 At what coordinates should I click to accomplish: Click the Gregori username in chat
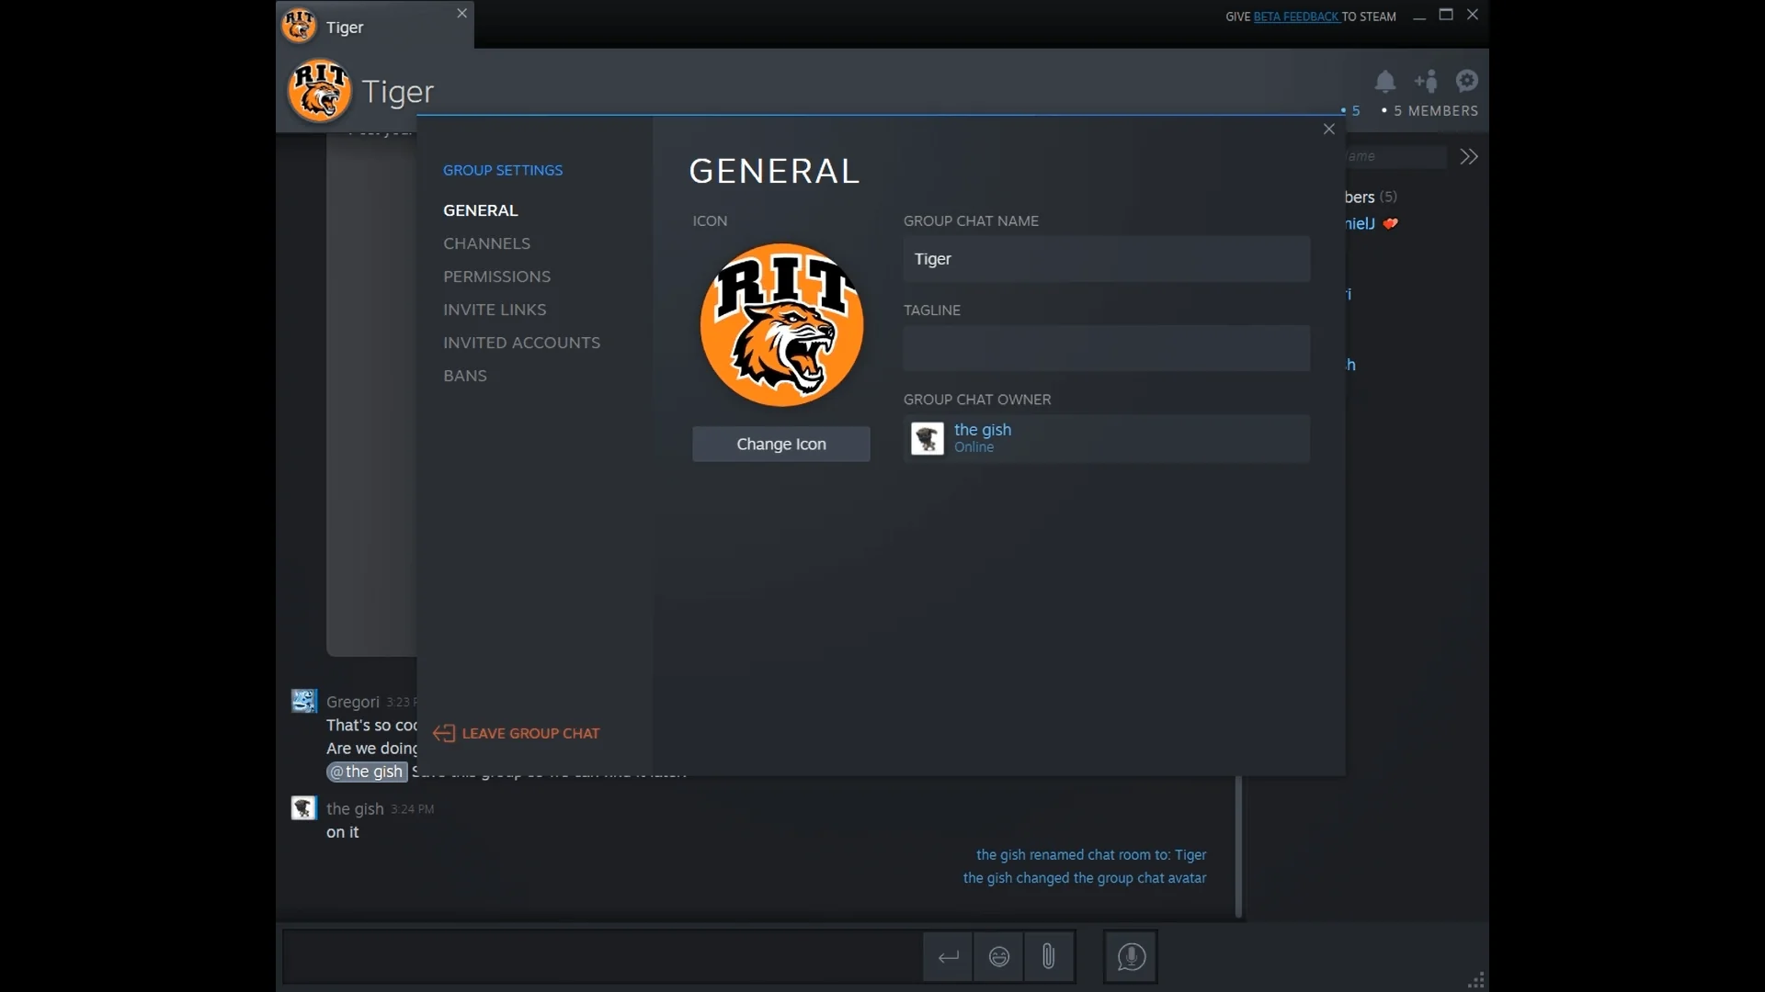(353, 702)
